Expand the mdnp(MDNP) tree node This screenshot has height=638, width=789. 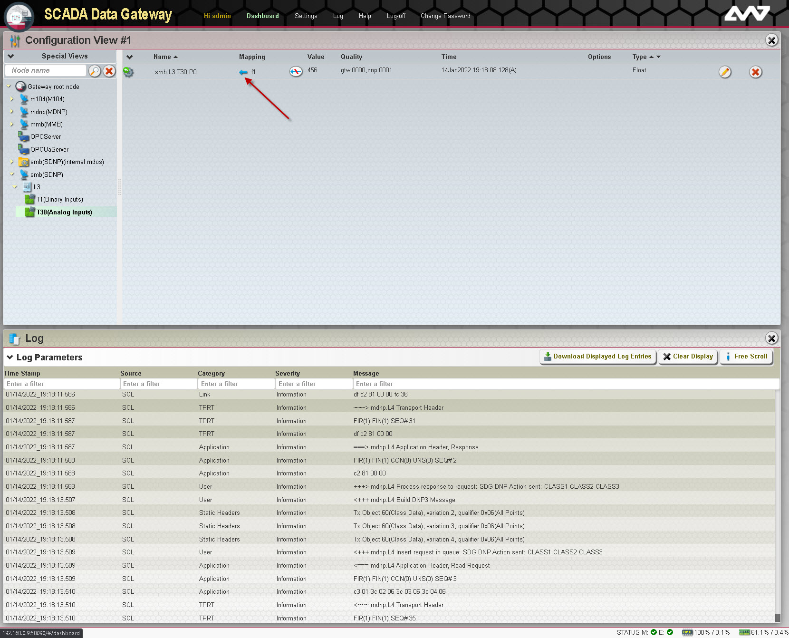[x=12, y=112]
